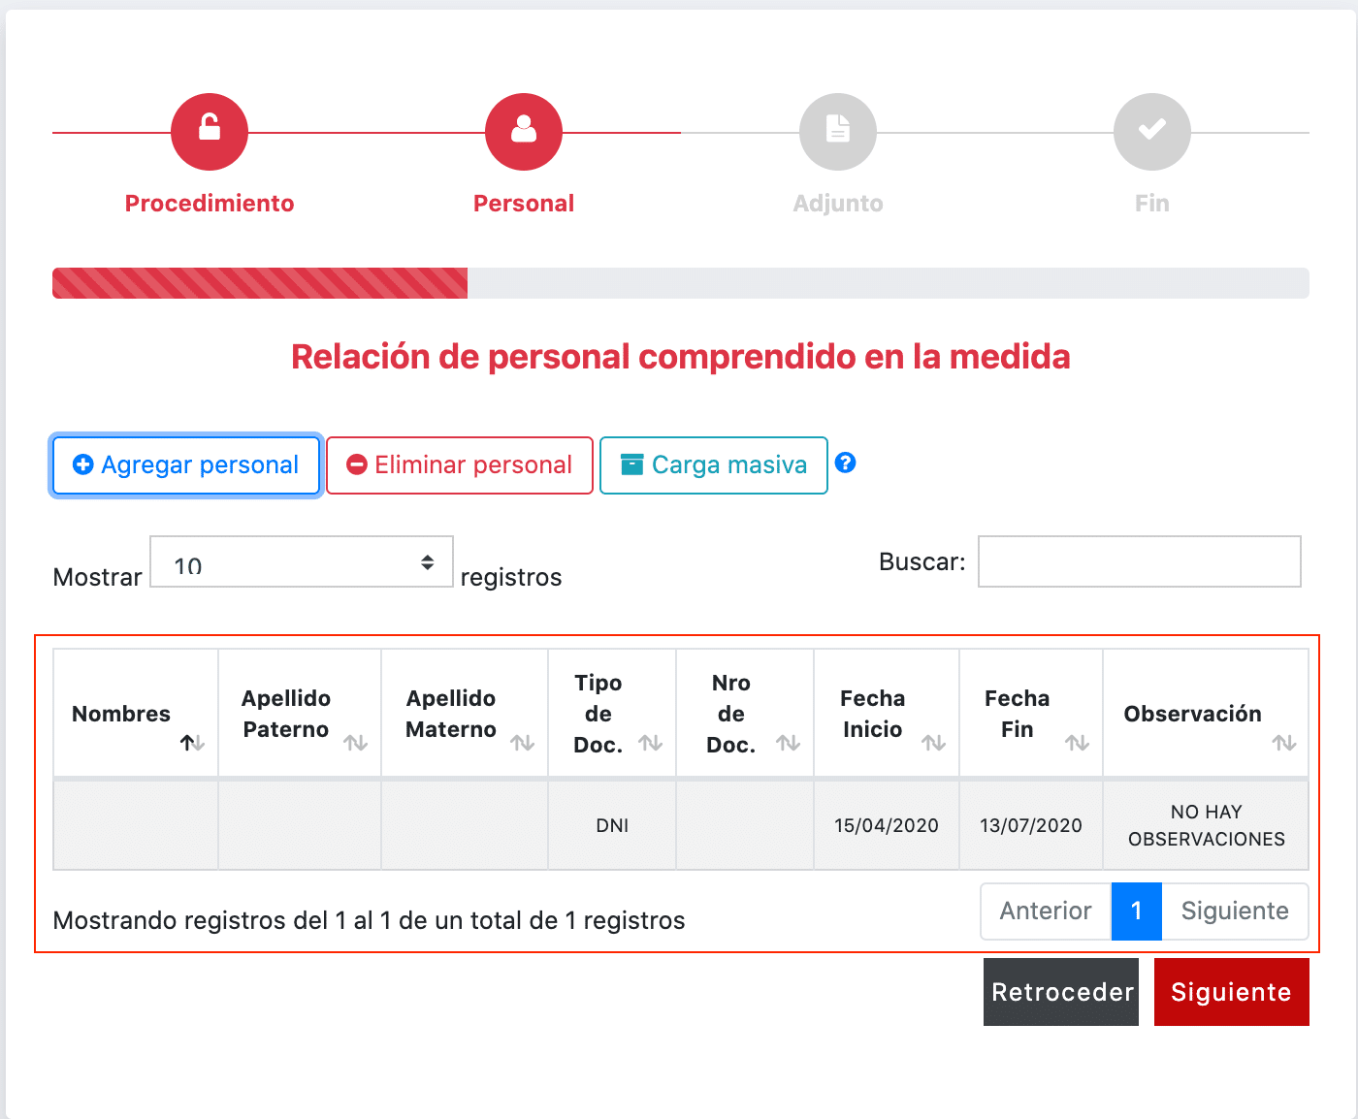Click the Retroceder button

[1061, 992]
